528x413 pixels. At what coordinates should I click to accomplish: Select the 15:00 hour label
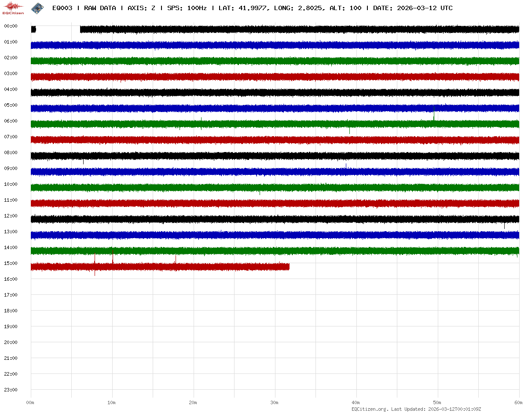(11, 263)
